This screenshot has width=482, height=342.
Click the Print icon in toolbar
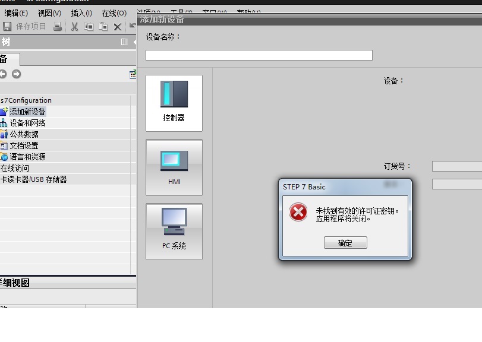pyautogui.click(x=57, y=27)
